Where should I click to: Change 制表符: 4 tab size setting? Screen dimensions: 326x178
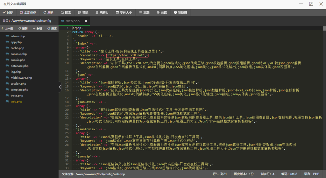[x=267, y=174]
